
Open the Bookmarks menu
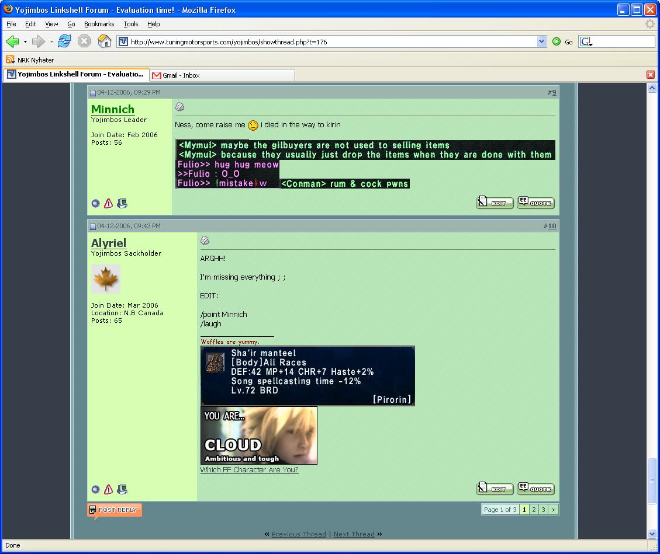(99, 24)
